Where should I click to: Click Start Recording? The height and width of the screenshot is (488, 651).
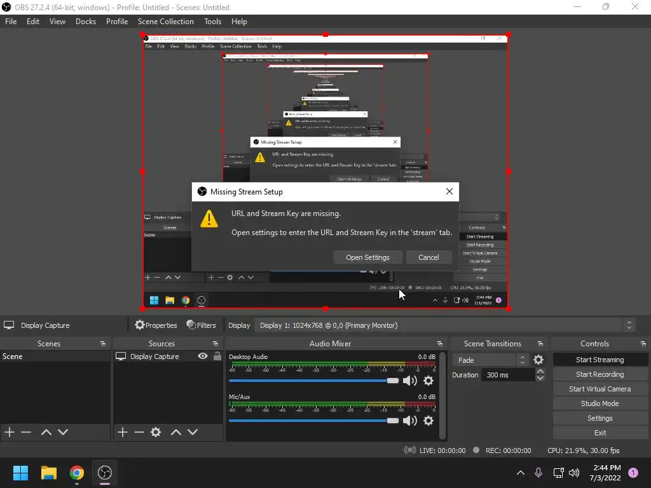(600, 374)
